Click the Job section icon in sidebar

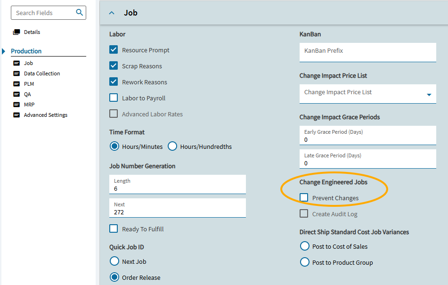tap(16, 63)
